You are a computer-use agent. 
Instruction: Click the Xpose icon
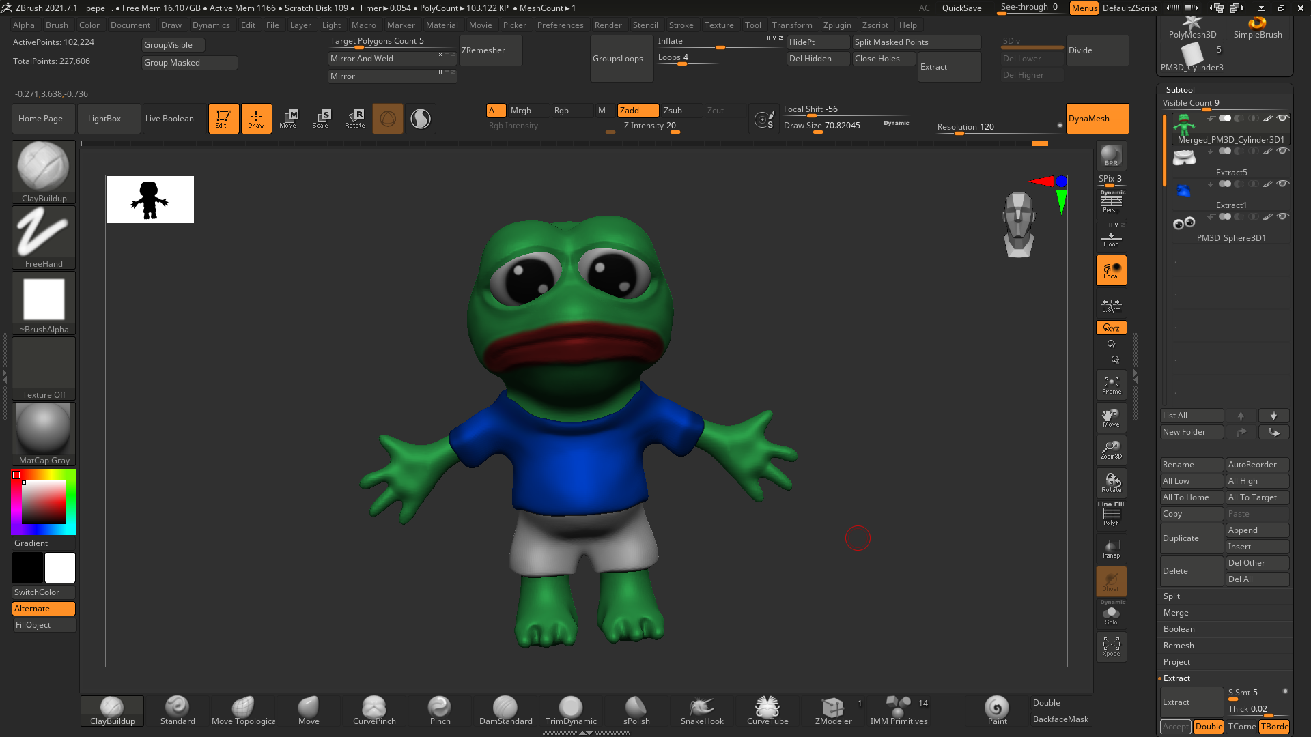[1111, 647]
